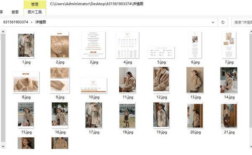Open the address bar history dropdown

213,22
